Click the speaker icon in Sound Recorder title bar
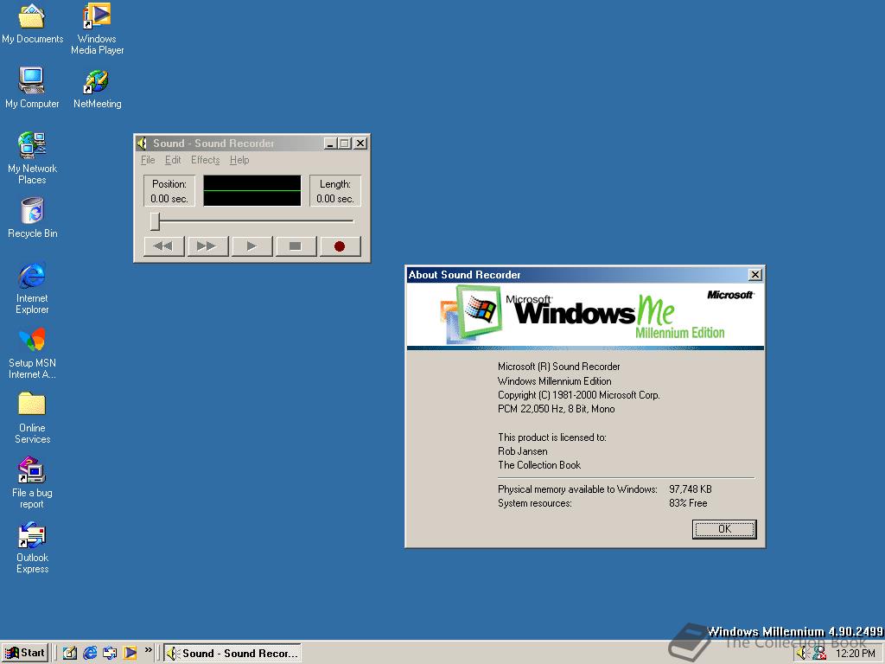This screenshot has height=664, width=885. [143, 144]
